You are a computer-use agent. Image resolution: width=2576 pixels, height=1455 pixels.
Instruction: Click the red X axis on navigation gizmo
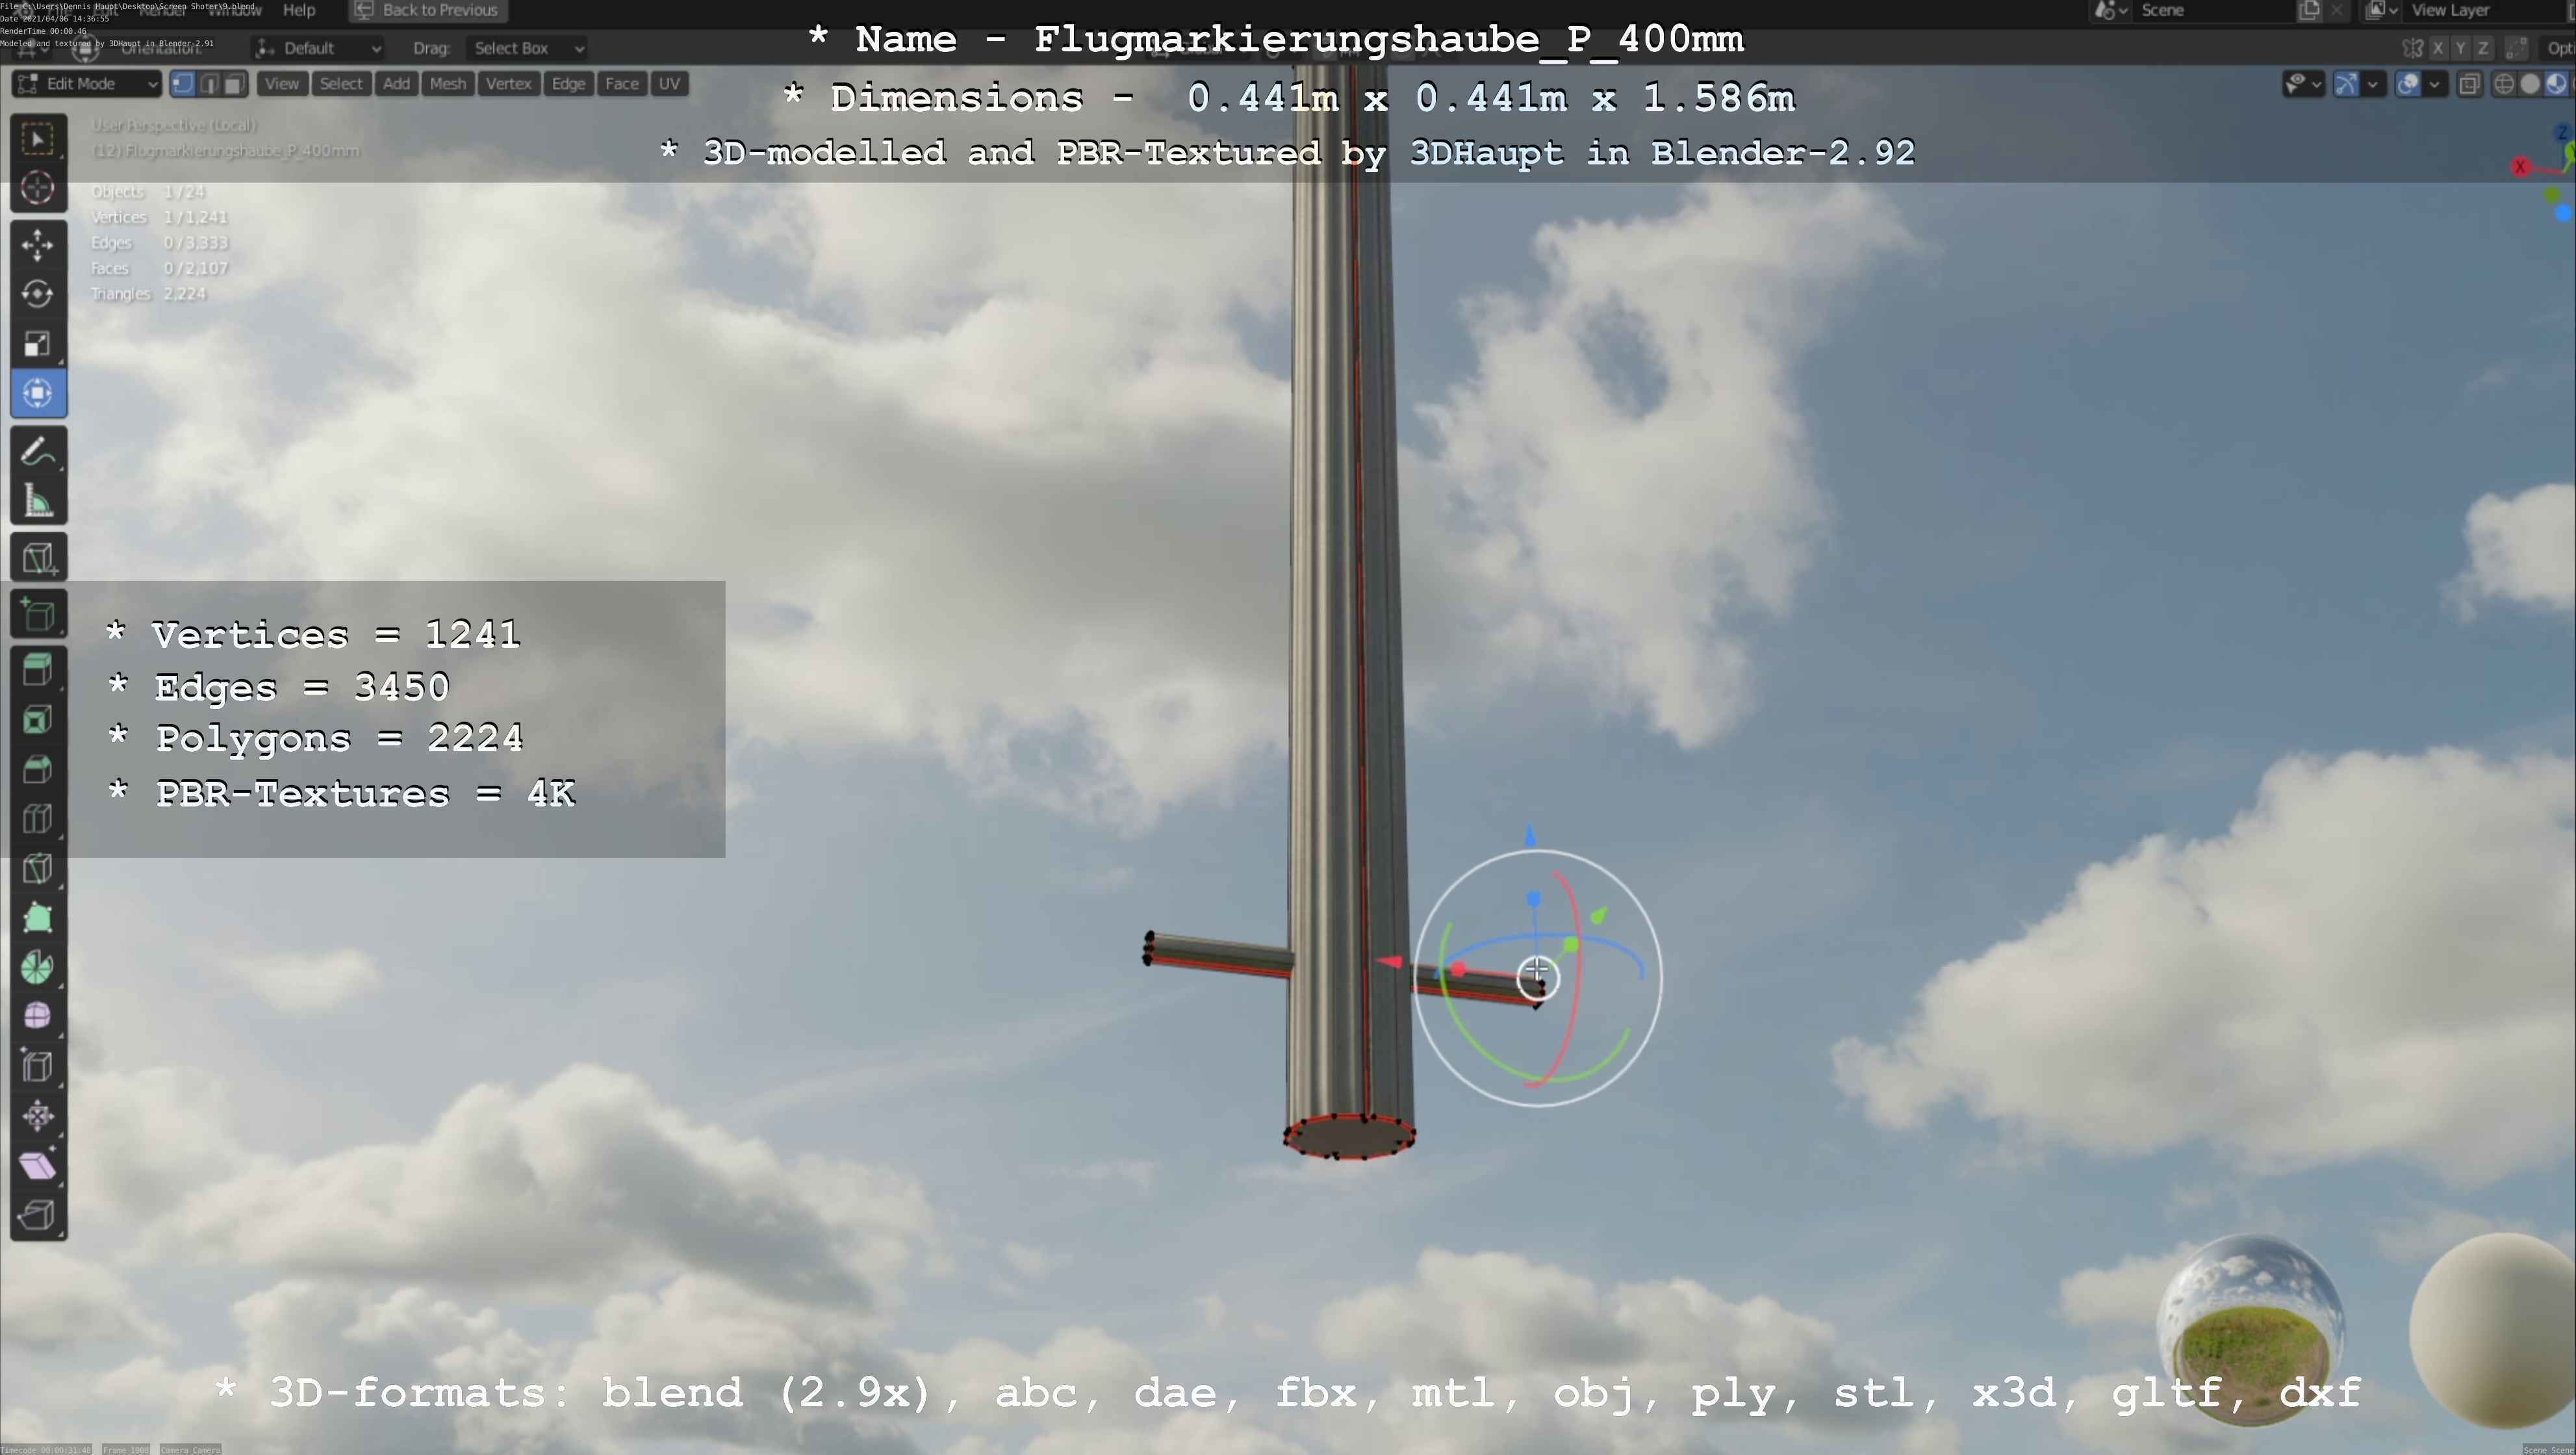[x=2520, y=167]
